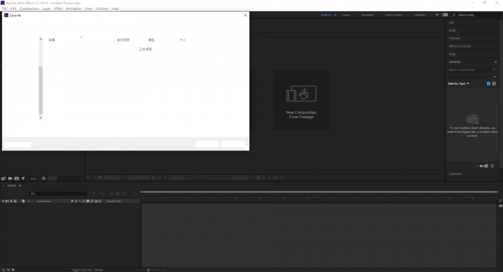Screen dimensions: 503x272
Task: Click the timeline layer search field
Action: (x=58, y=194)
